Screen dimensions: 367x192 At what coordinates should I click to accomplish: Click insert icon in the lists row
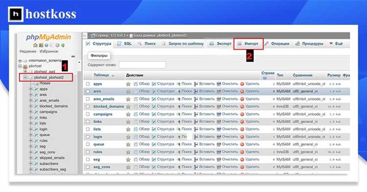coord(196,129)
